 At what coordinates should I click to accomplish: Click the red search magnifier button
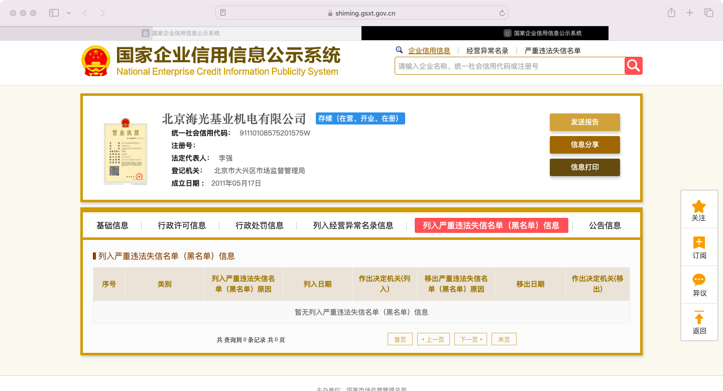pos(634,66)
